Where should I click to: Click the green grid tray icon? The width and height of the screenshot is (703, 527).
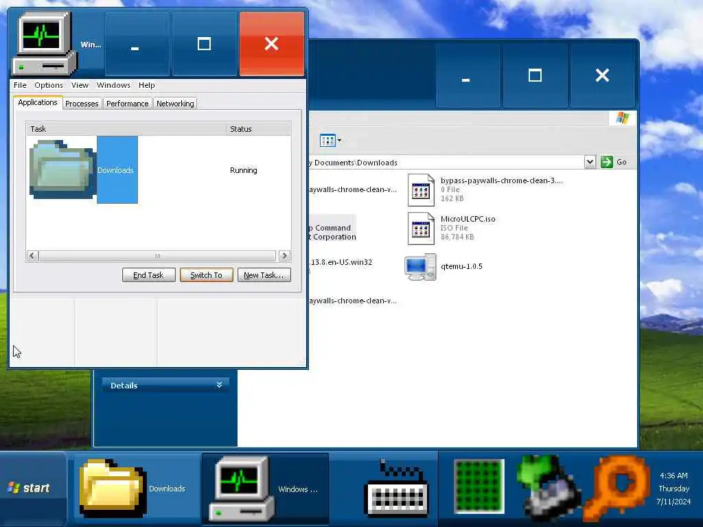coord(479,487)
